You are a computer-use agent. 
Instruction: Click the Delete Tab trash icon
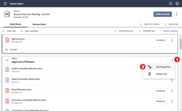pos(149,74)
